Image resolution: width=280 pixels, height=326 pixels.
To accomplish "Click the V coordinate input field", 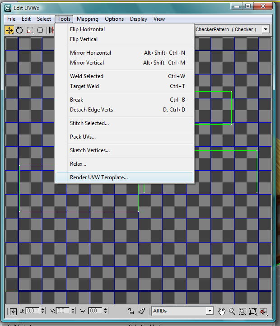I will coord(63,311).
